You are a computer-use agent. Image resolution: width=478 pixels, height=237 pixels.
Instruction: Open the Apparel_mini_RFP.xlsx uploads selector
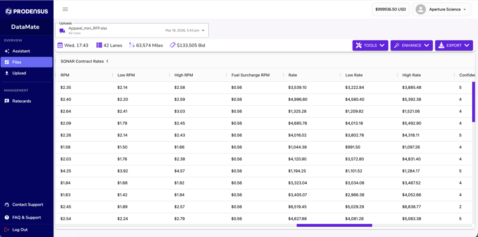[132, 31]
